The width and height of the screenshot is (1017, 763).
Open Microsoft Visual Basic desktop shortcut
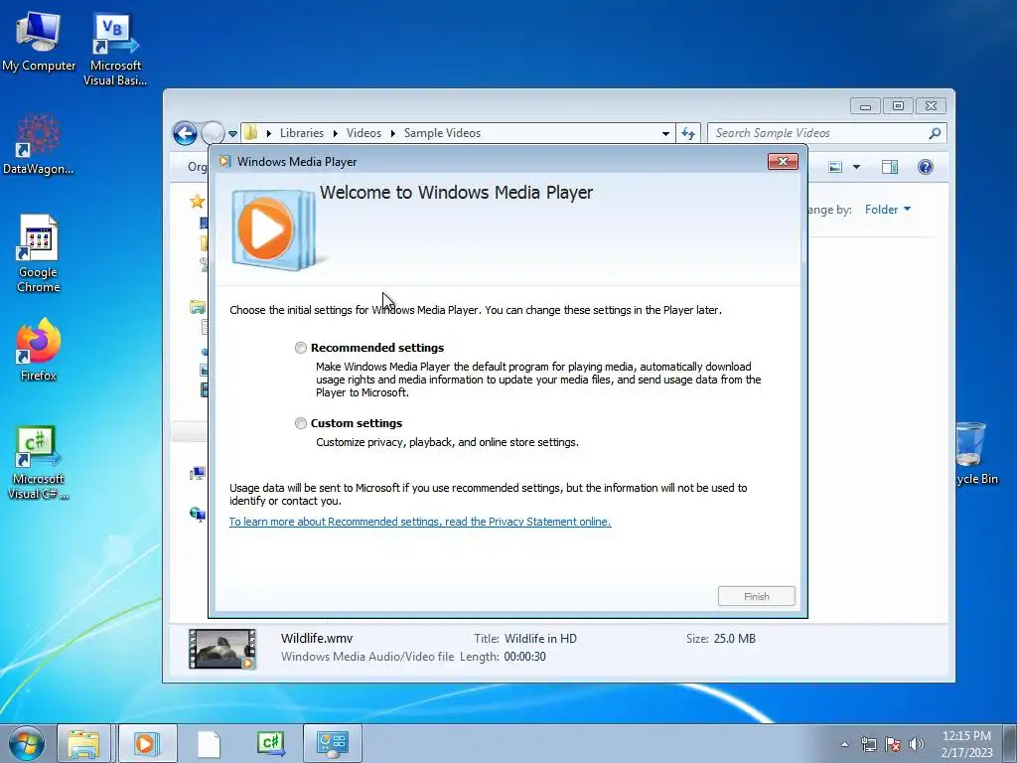(x=115, y=50)
